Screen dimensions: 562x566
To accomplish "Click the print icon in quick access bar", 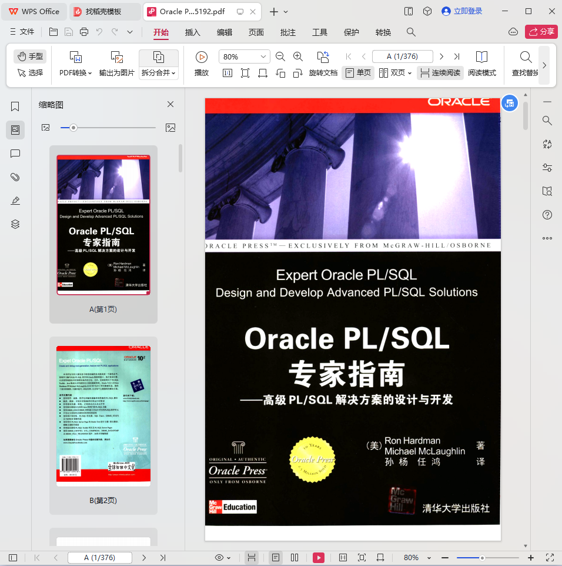I will click(x=84, y=32).
